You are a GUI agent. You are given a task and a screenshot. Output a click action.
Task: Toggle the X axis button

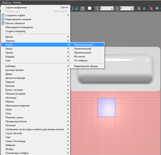(x=97, y=8)
